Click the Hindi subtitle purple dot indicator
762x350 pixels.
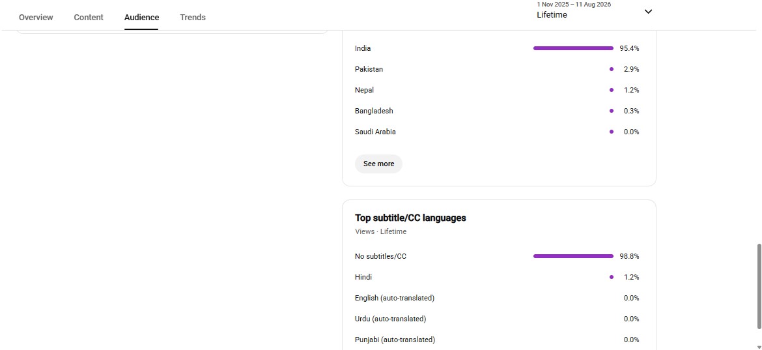[612, 277]
